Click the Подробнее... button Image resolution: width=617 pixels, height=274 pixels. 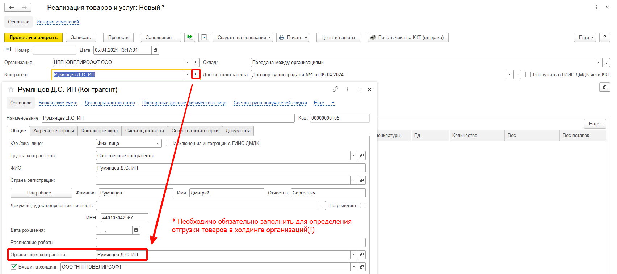41,193
